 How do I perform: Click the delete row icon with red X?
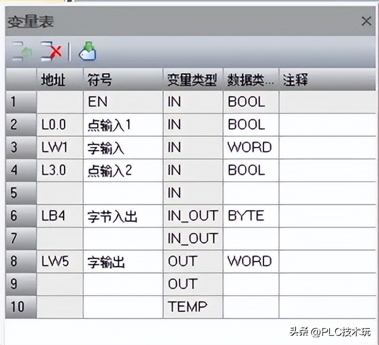pos(51,51)
